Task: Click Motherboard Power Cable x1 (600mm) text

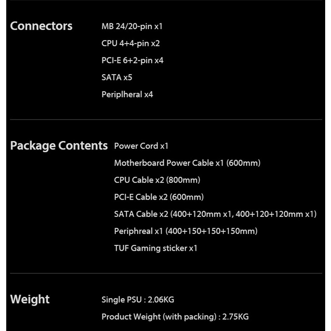Action: click(187, 163)
